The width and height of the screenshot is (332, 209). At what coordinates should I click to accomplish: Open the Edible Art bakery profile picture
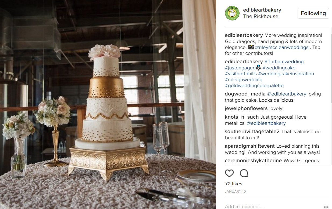click(232, 13)
